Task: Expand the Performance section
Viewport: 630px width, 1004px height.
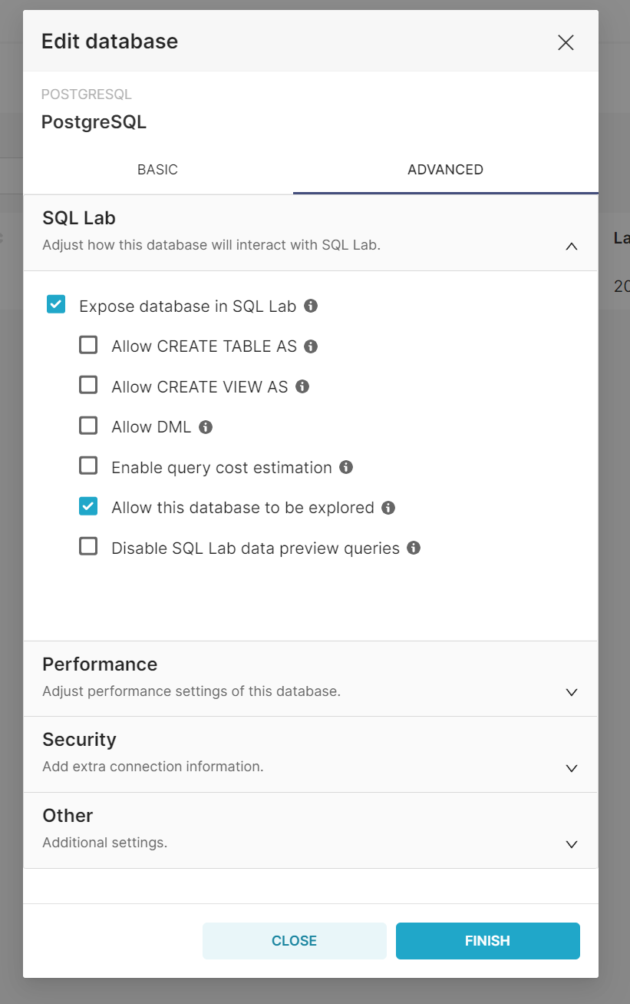Action: click(571, 692)
